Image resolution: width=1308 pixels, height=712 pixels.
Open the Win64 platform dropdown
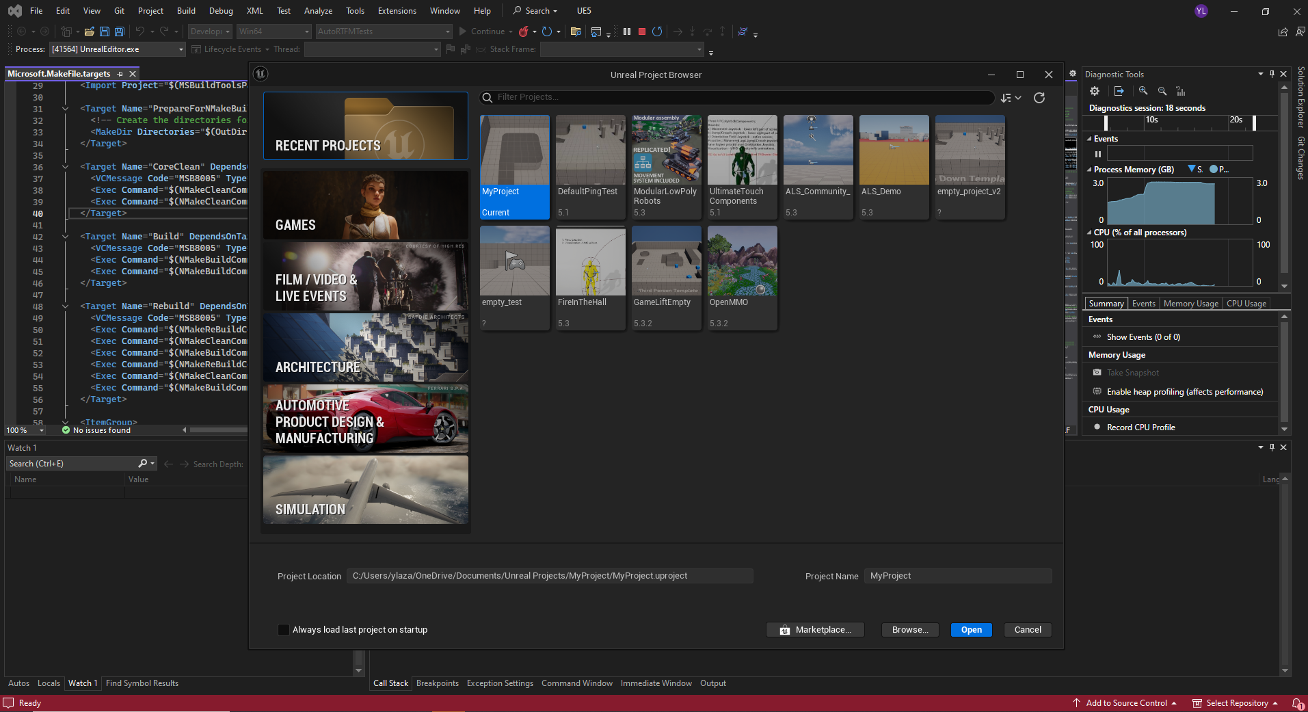point(273,31)
